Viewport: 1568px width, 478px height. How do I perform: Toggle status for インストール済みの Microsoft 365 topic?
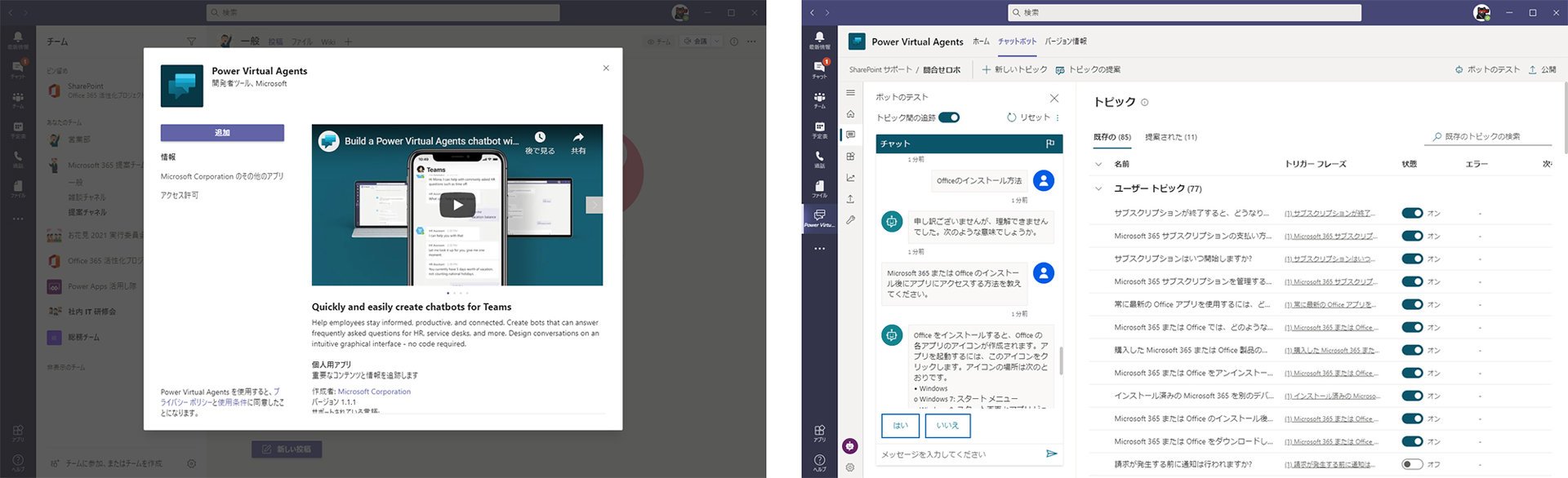(x=1412, y=396)
